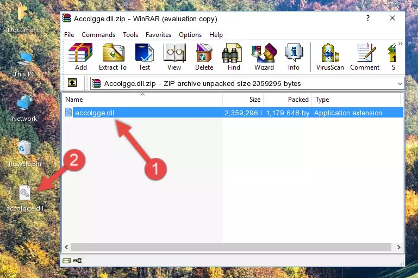
Task: Click the horizontal scrollbar right arrow
Action: click(x=398, y=248)
